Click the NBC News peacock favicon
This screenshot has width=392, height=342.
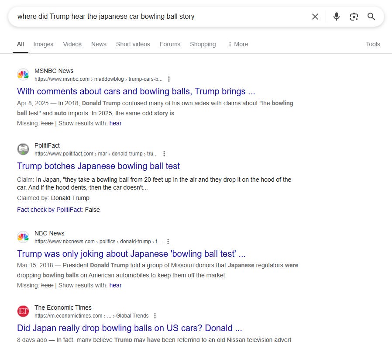pyautogui.click(x=23, y=237)
